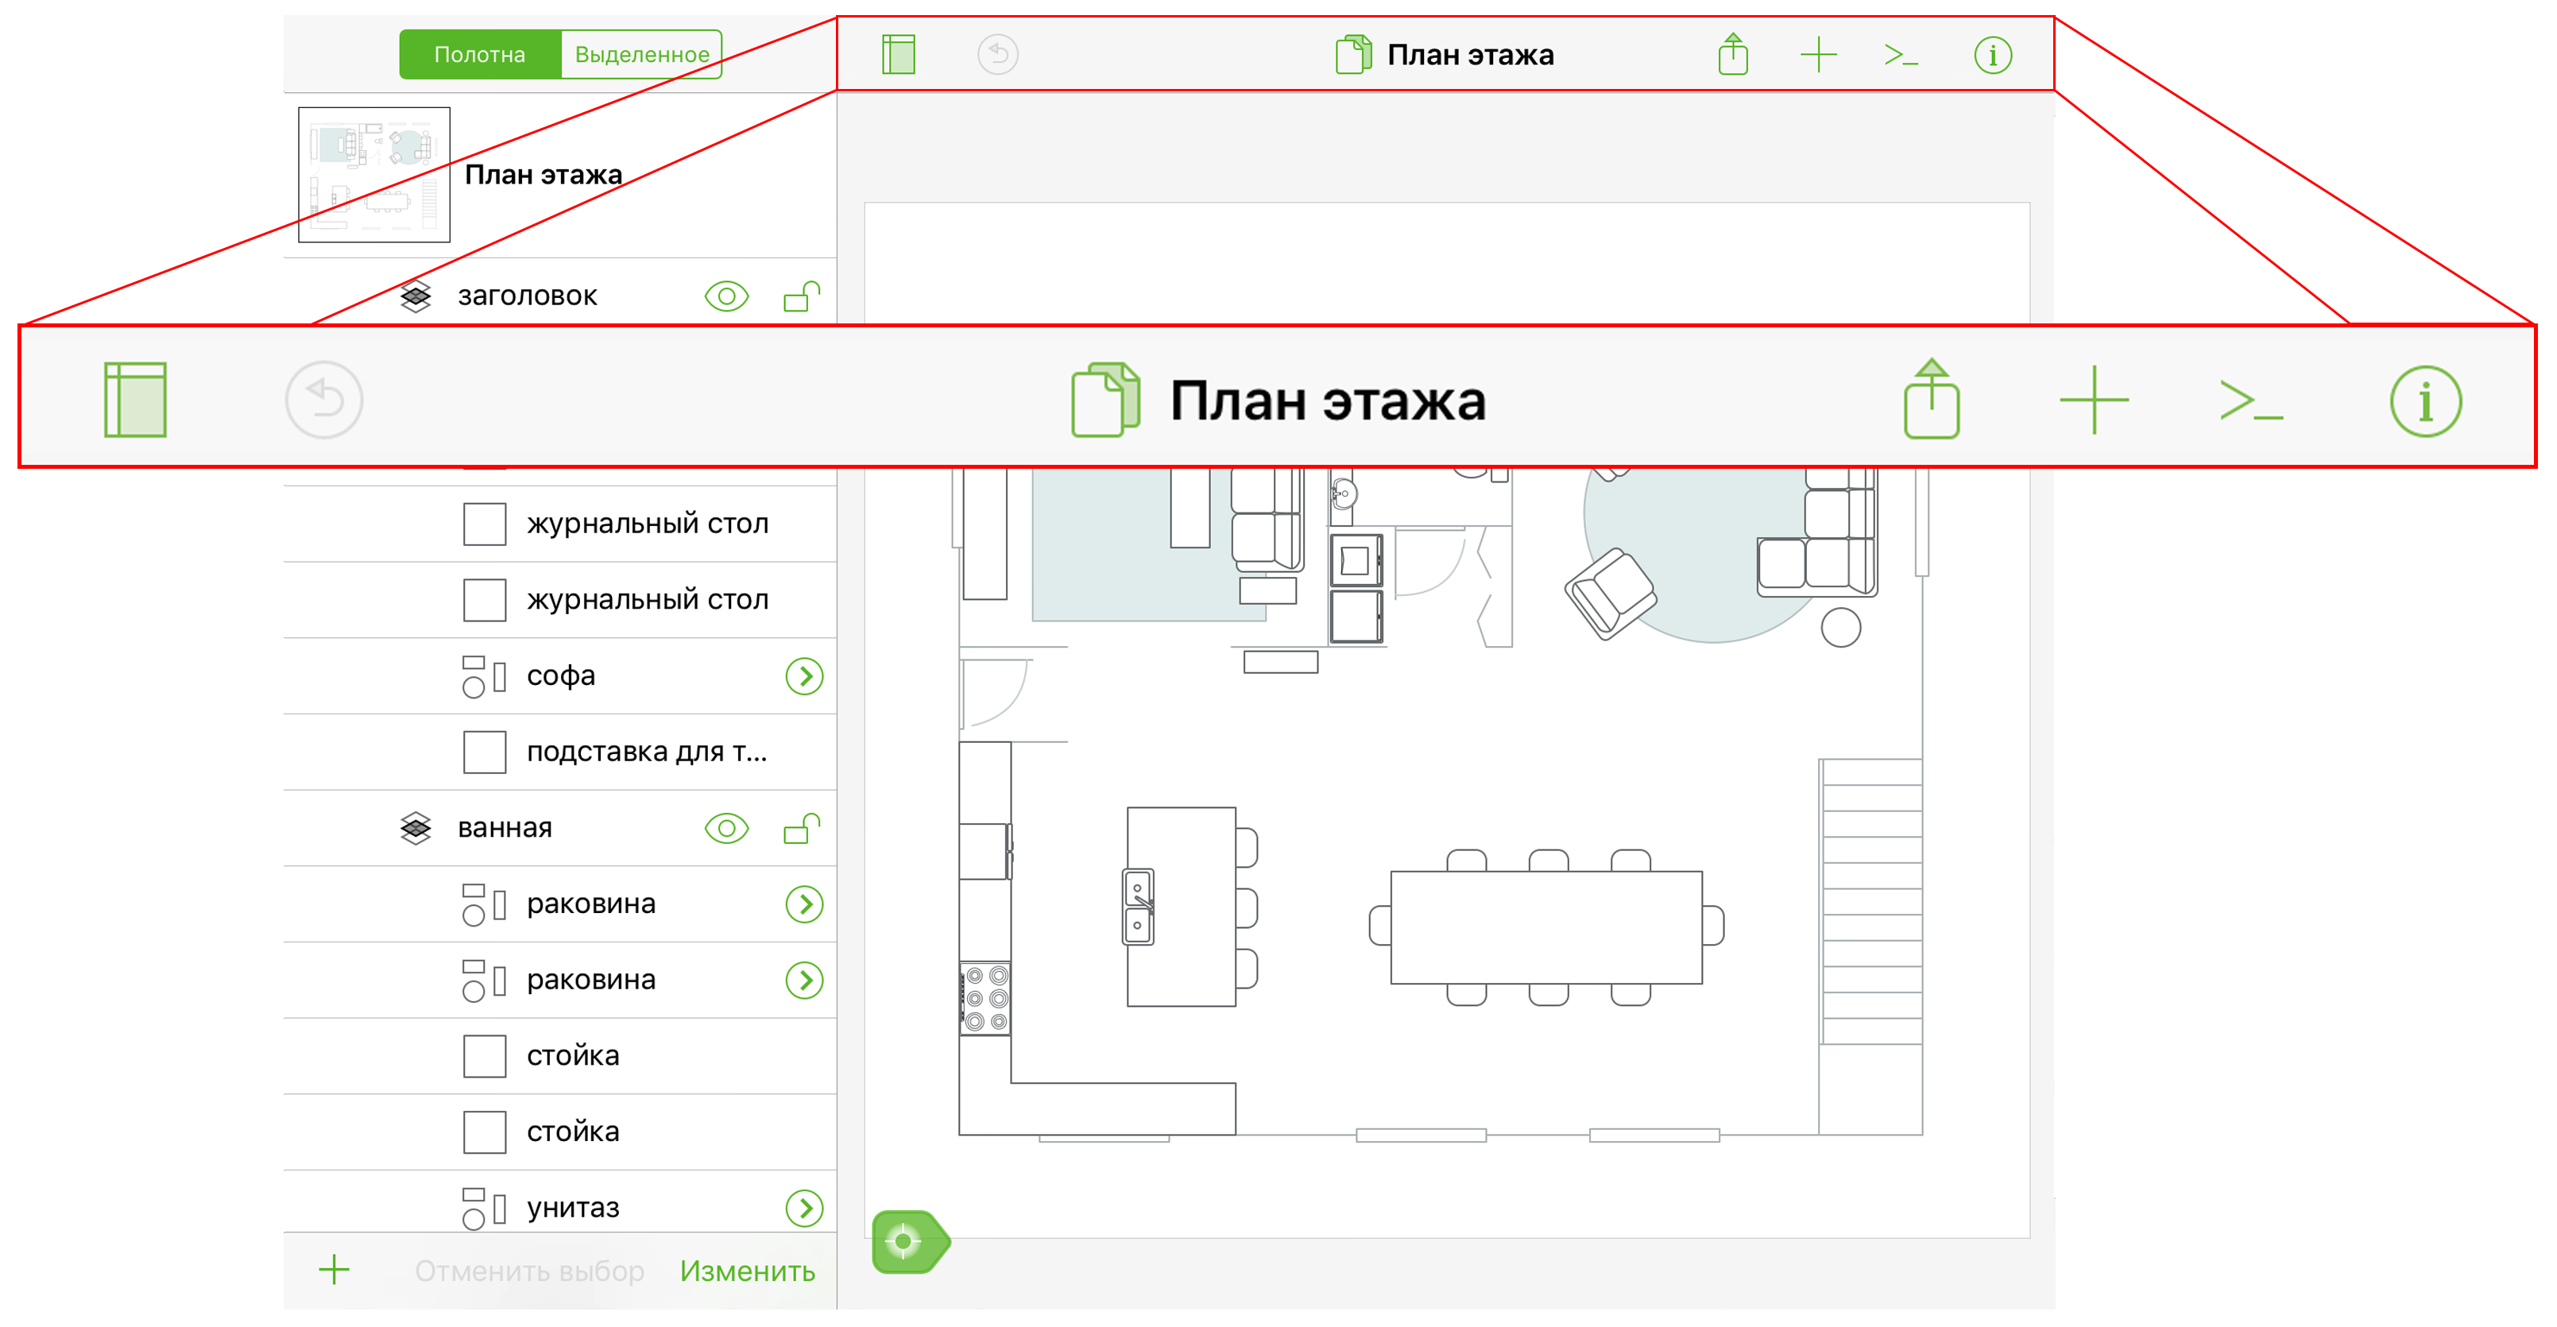Image resolution: width=2557 pixels, height=1327 pixels.
Task: Toggle the lock on ванная layer
Action: [802, 828]
